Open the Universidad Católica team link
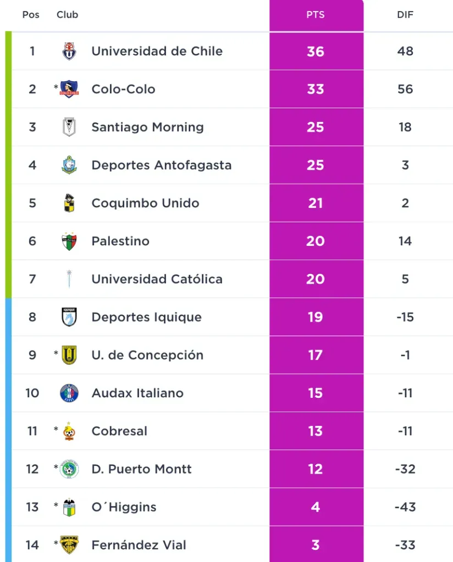Image resolution: width=453 pixels, height=562 pixels. coord(157,279)
